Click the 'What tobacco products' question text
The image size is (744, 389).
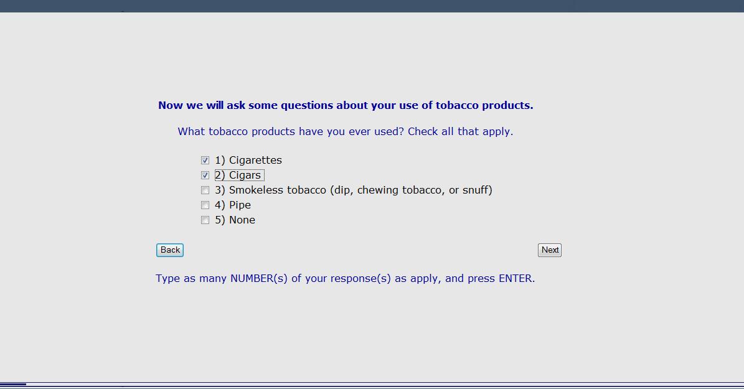[x=290, y=132]
